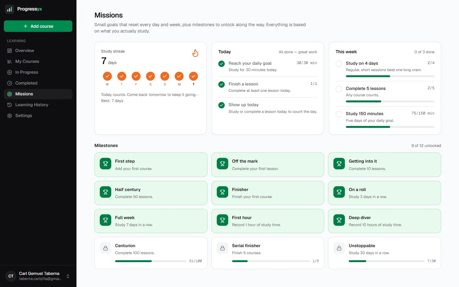
Task: Click the green check for Show up today
Action: pos(222,105)
